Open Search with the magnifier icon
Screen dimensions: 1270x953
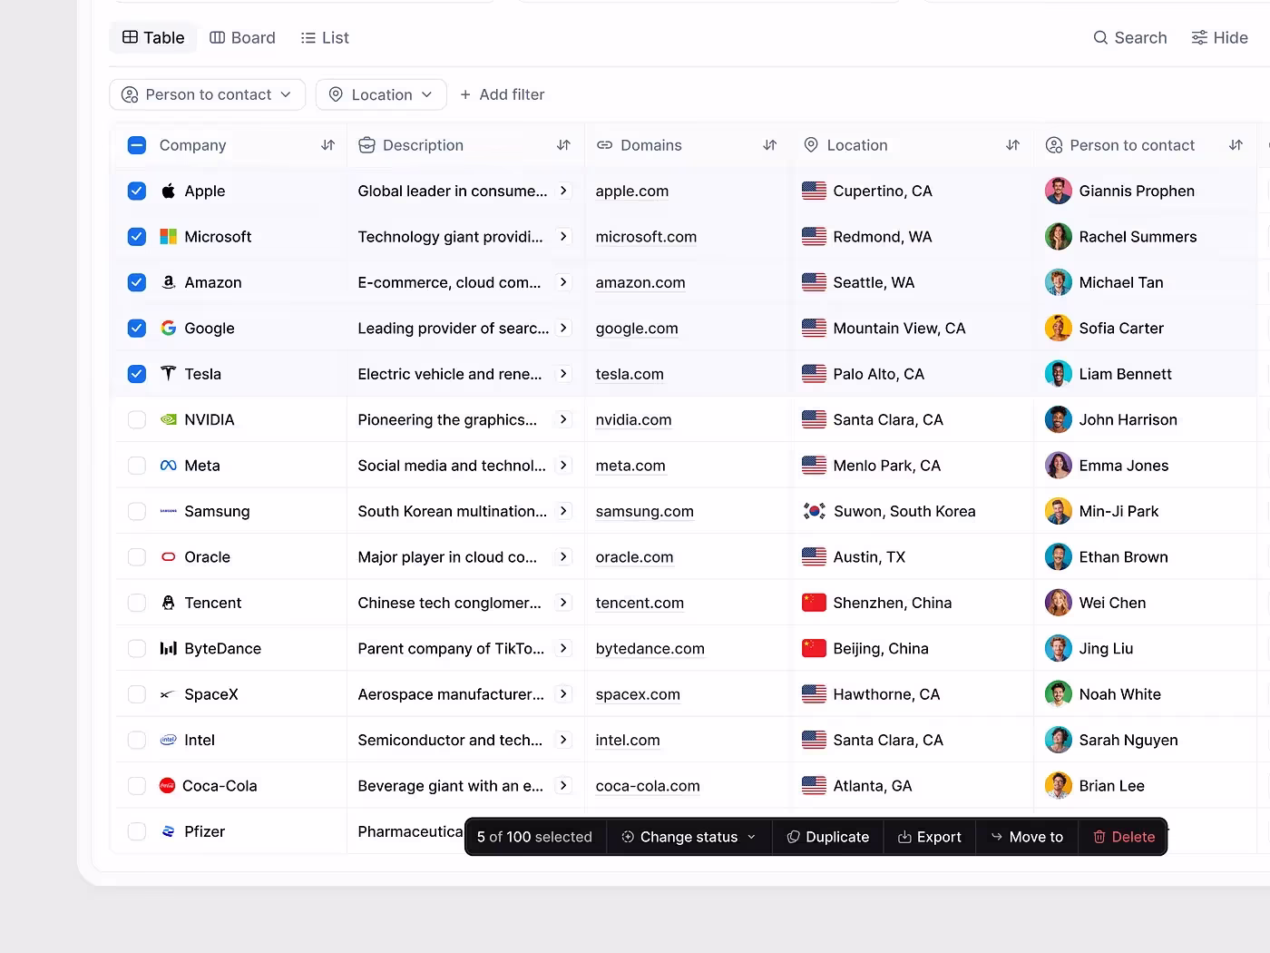pos(1100,38)
